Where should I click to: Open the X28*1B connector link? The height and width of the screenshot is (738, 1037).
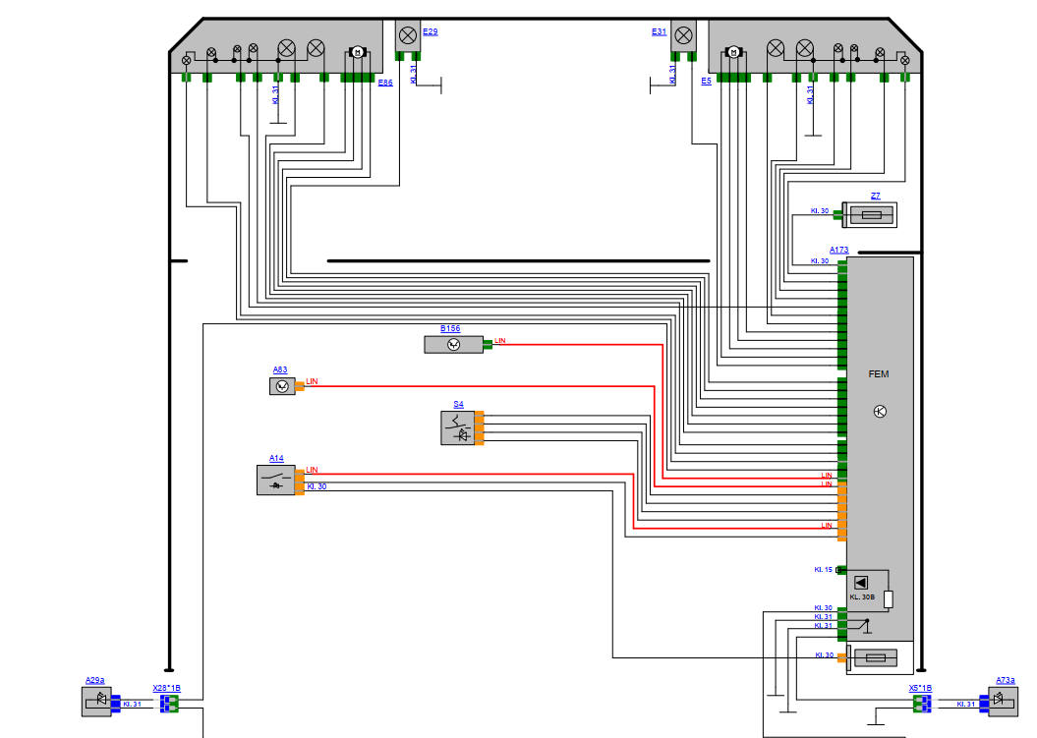[x=166, y=690]
